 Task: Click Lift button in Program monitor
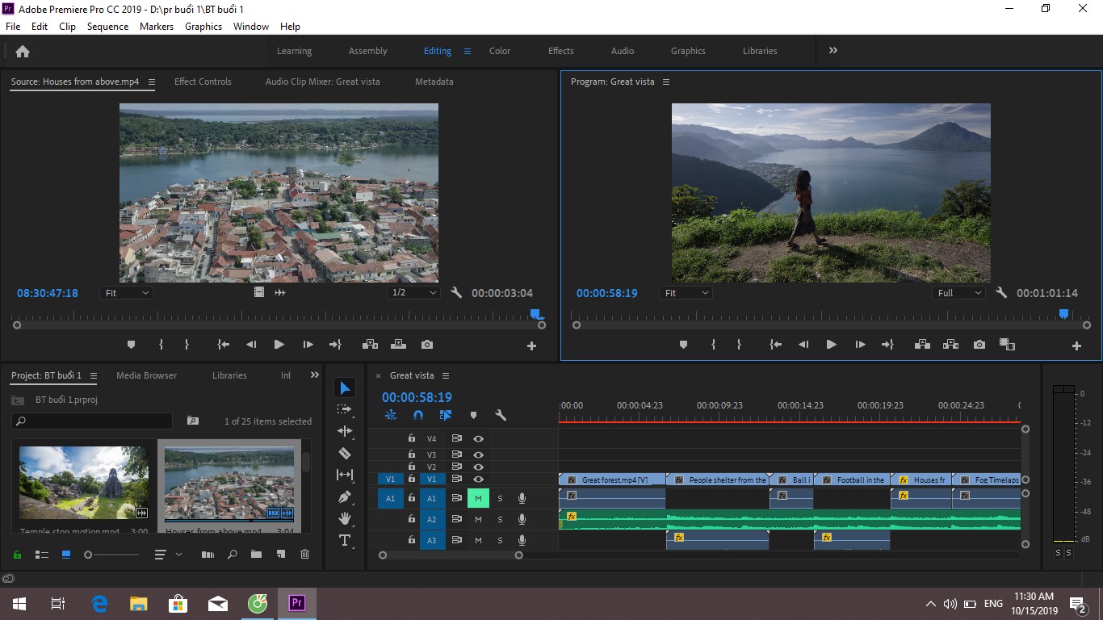click(921, 345)
